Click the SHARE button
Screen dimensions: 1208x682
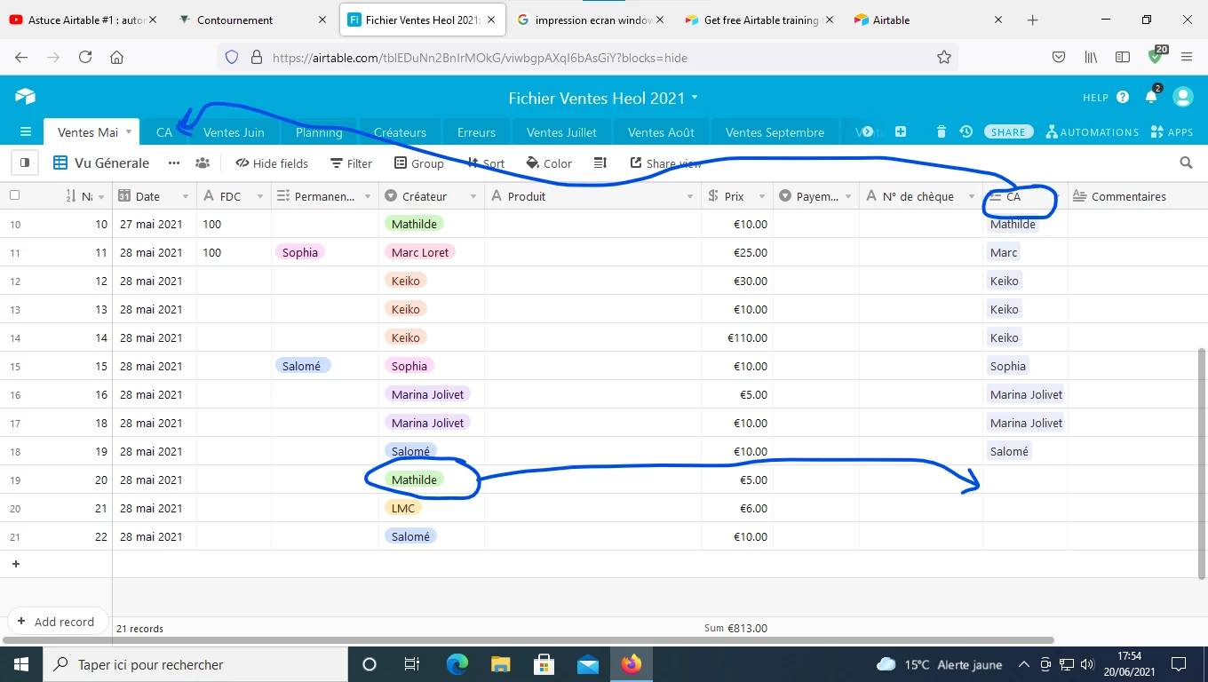[1008, 131]
